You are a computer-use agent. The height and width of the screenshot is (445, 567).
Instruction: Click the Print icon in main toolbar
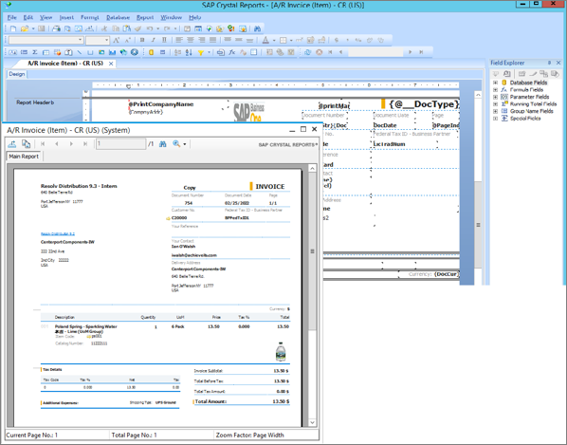point(56,28)
